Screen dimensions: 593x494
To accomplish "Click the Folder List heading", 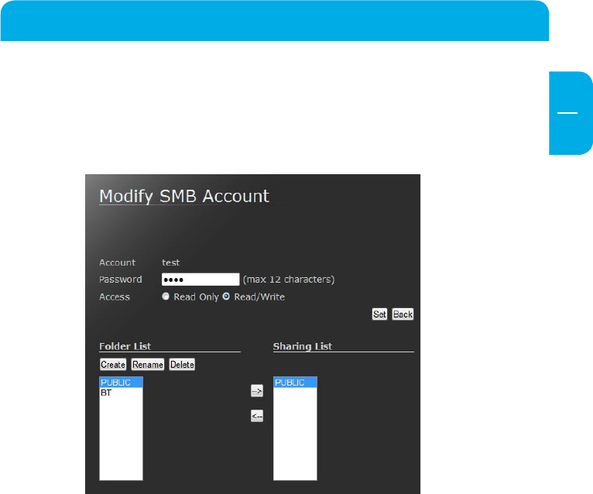I will pyautogui.click(x=125, y=346).
